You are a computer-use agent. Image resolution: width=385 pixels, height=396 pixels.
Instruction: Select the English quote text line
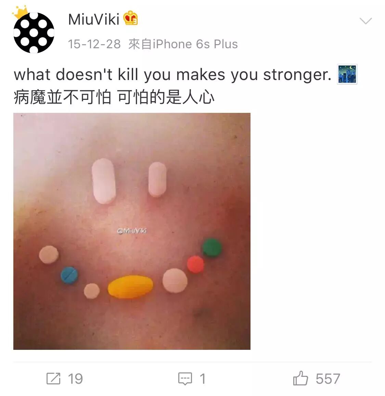tap(172, 75)
